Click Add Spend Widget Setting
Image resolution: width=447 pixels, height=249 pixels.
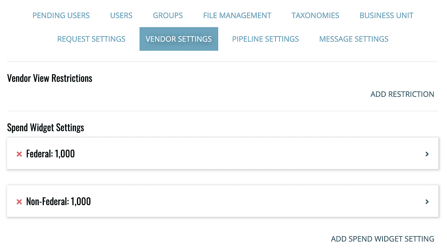pos(383,239)
